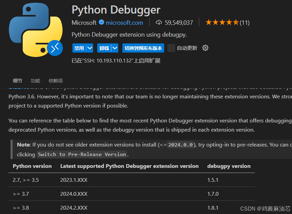Switch to the 功能 tab
Viewport: 292px width, 214px height.
click(x=35, y=81)
